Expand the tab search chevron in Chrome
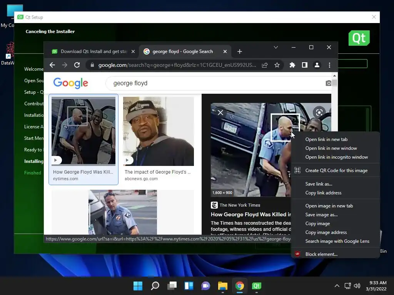The height and width of the screenshot is (295, 394). pyautogui.click(x=275, y=47)
